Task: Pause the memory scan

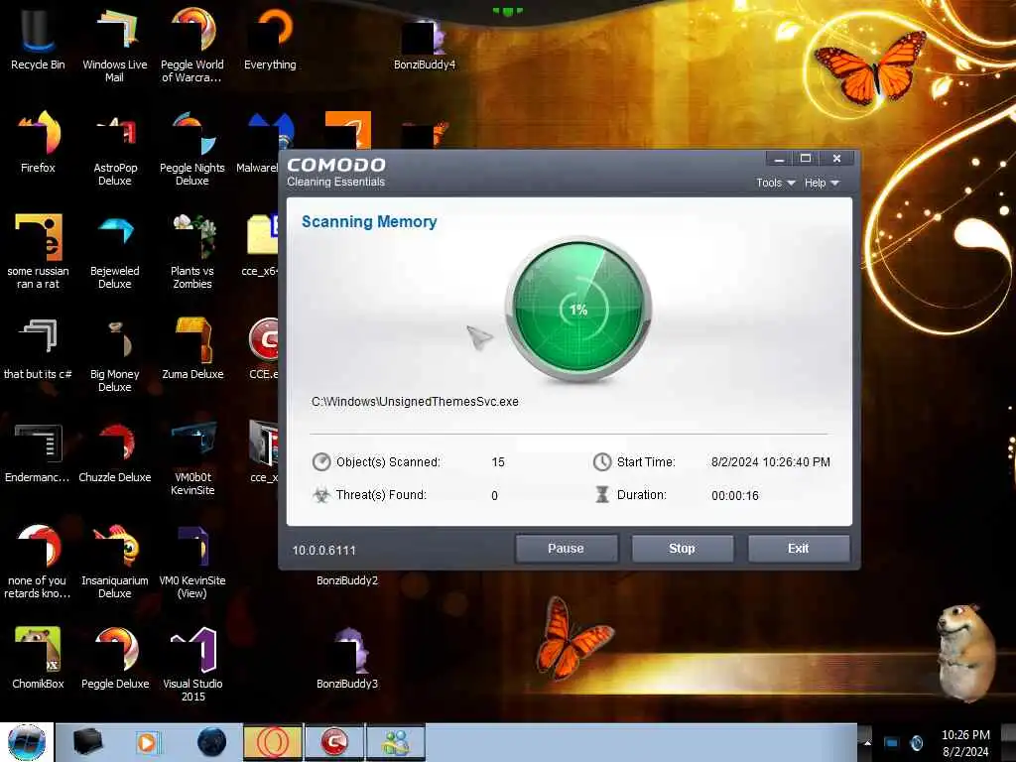Action: (566, 548)
